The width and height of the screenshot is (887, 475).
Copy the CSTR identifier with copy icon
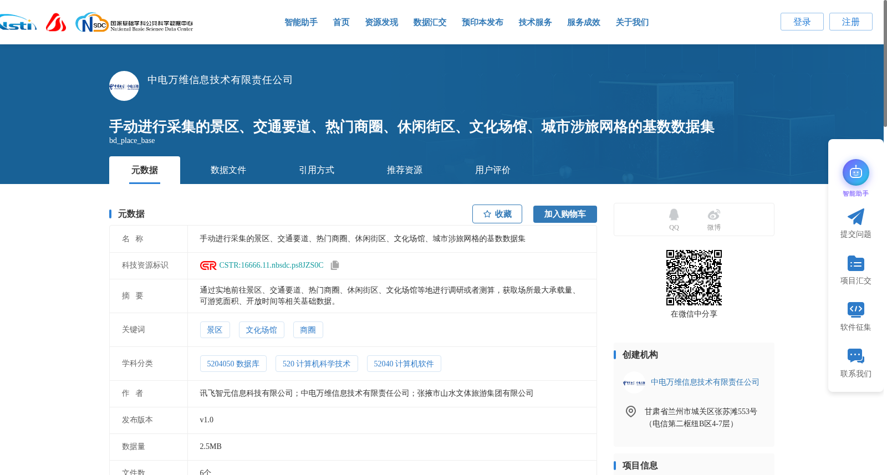pyautogui.click(x=335, y=265)
